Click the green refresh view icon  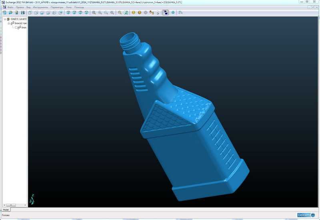[x=126, y=13]
